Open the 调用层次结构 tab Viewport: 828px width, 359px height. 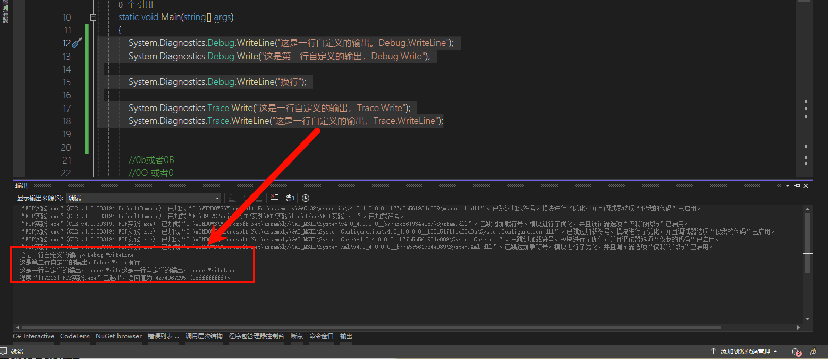pos(204,336)
